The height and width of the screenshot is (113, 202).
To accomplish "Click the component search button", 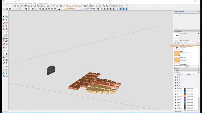I will (197, 42).
